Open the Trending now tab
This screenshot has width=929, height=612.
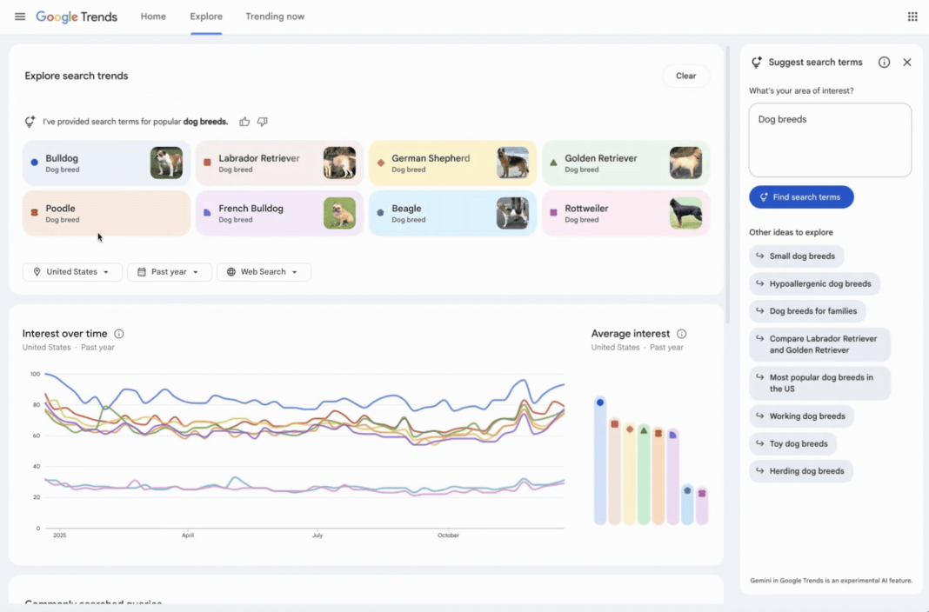[275, 16]
